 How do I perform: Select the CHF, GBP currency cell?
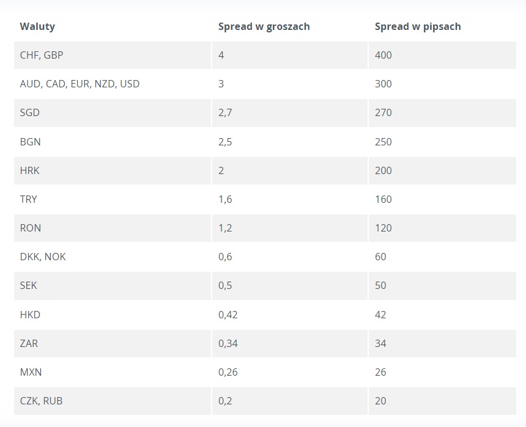click(x=42, y=55)
